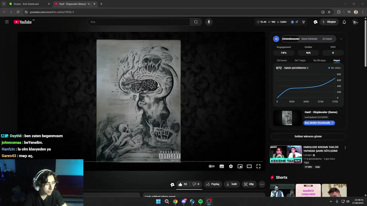Open the 5,664 views stat
The width and height of the screenshot is (367, 206).
[x=282, y=22]
